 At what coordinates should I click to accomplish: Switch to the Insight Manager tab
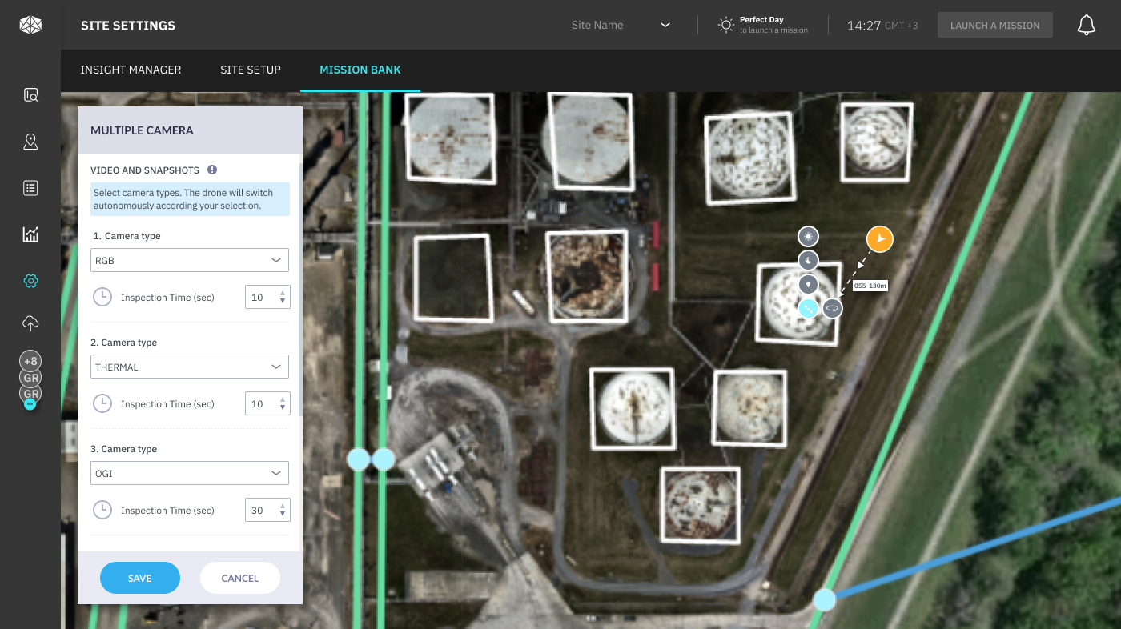tap(131, 70)
